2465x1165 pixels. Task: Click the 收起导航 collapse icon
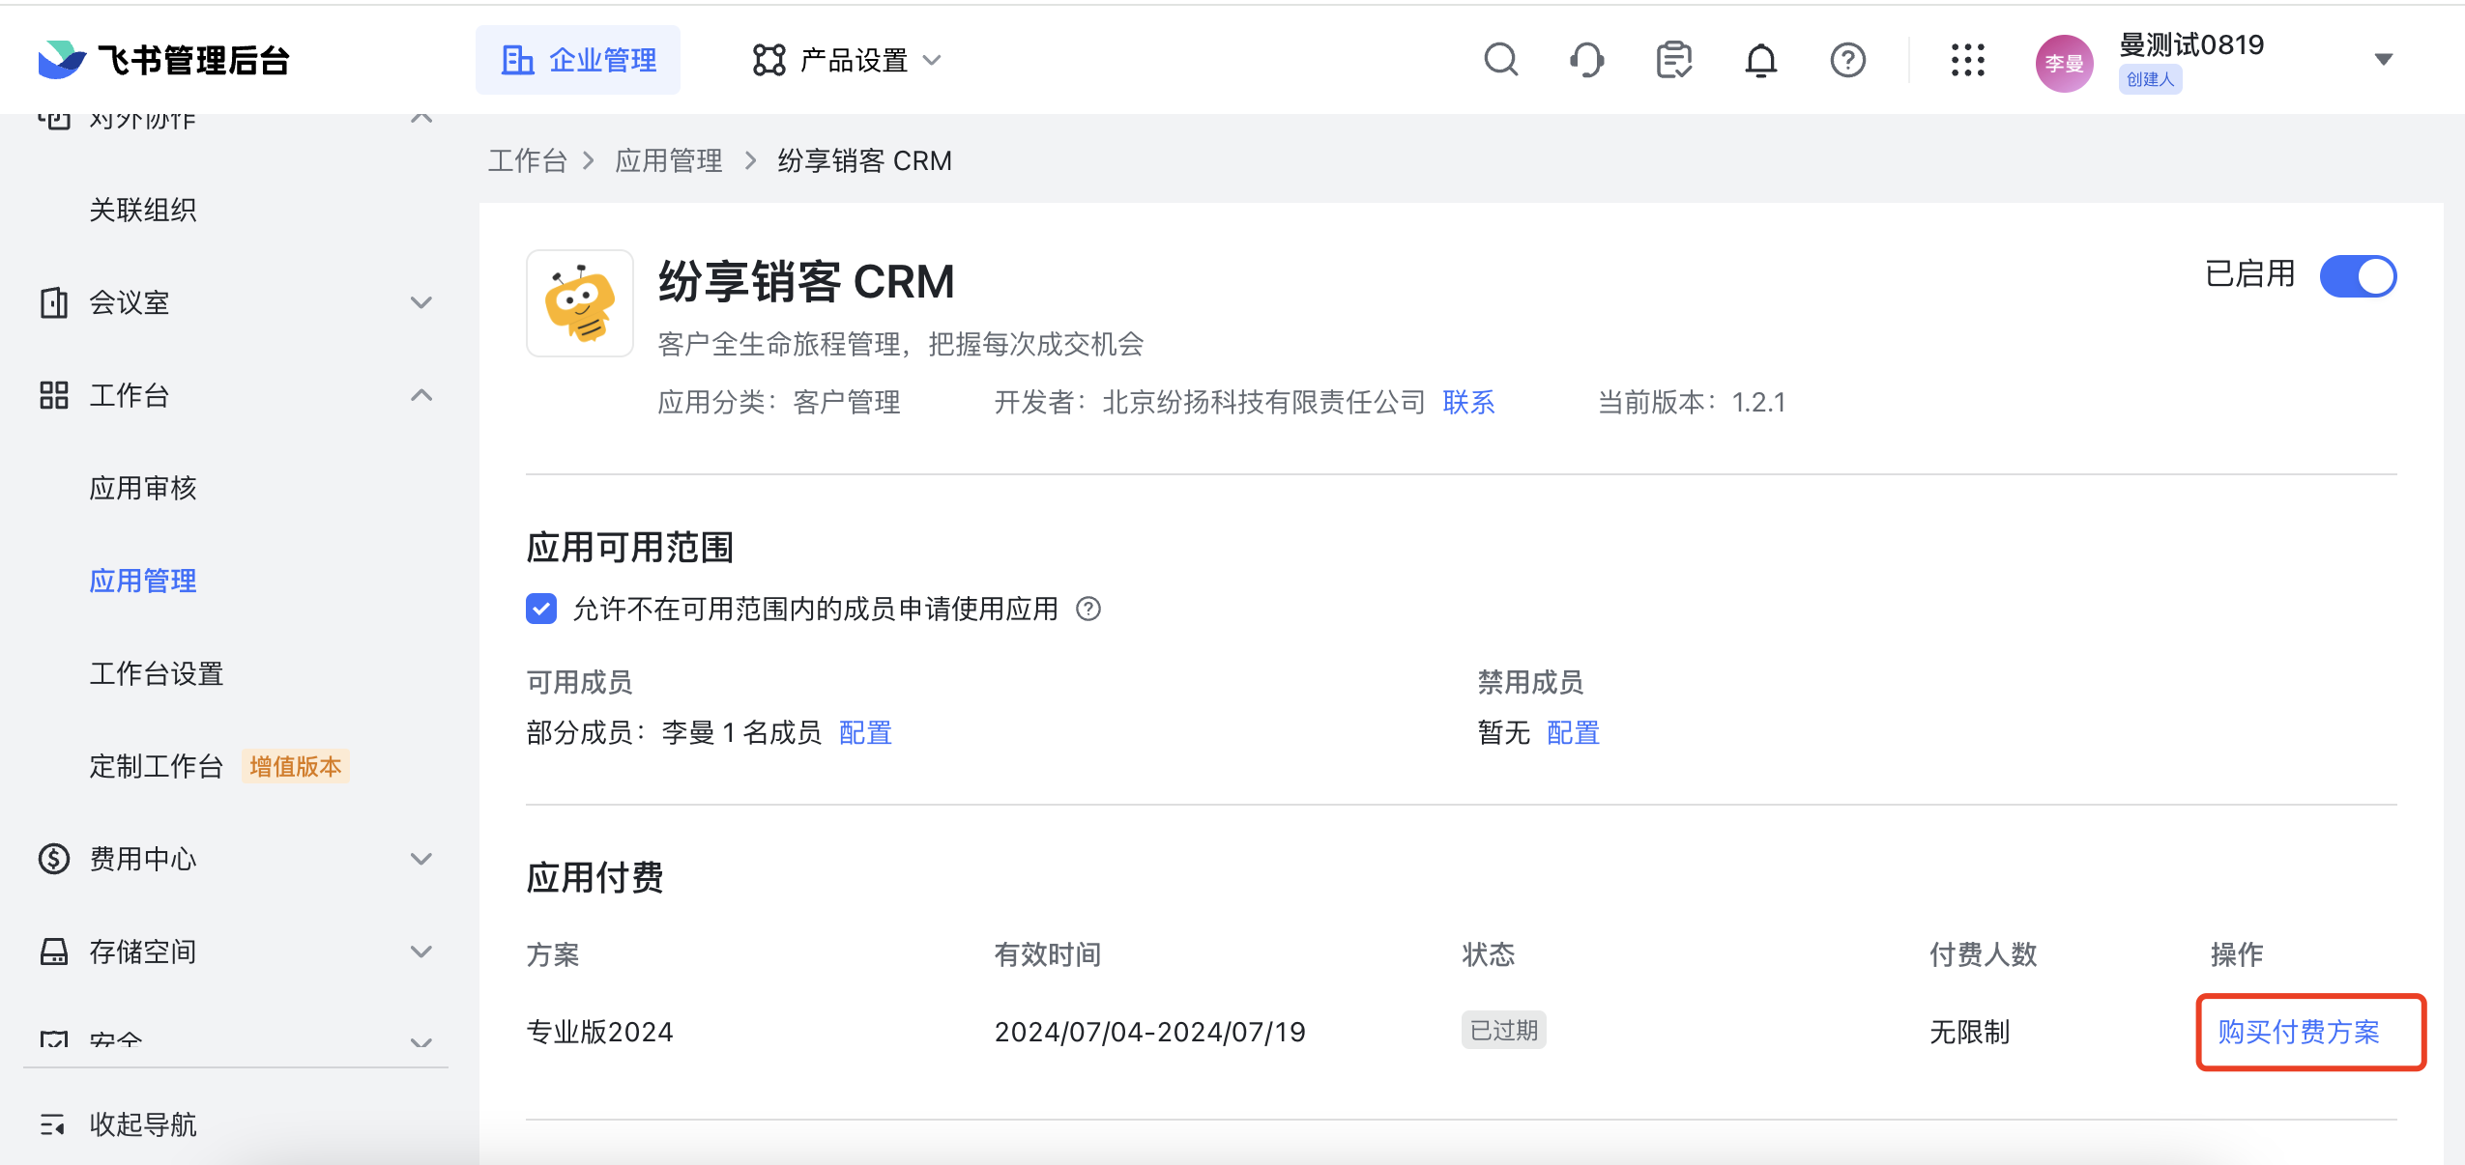53,1124
